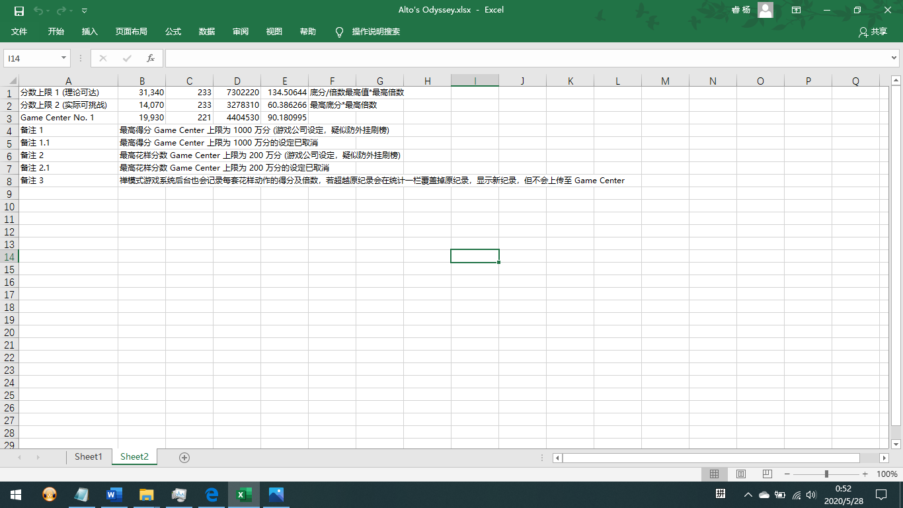Image resolution: width=903 pixels, height=508 pixels.
Task: Switch to the 视图 ribbon tab
Action: [x=274, y=32]
